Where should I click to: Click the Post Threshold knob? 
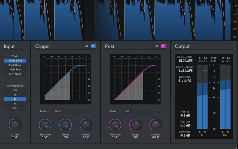[115, 125]
